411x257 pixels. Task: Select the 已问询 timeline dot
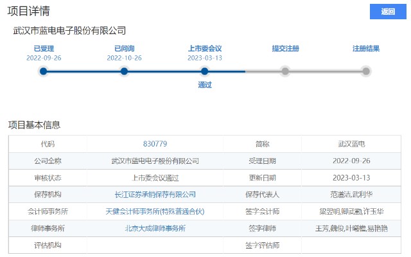click(x=124, y=71)
